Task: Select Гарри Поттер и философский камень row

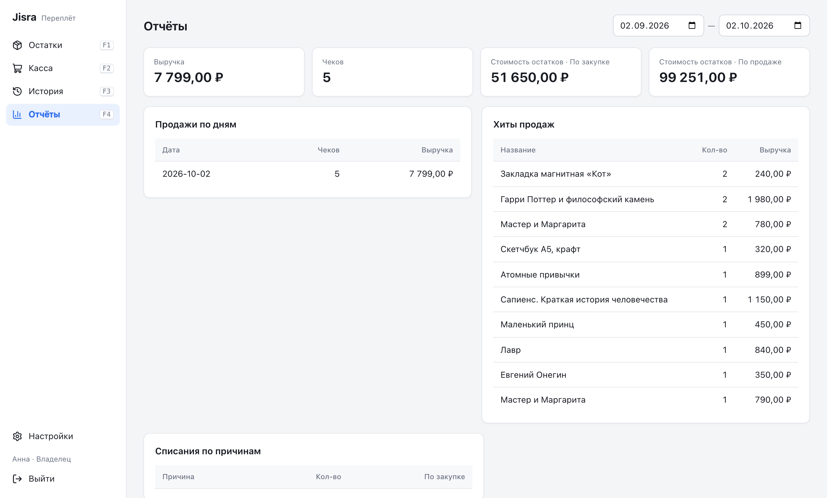Action: [x=645, y=200]
